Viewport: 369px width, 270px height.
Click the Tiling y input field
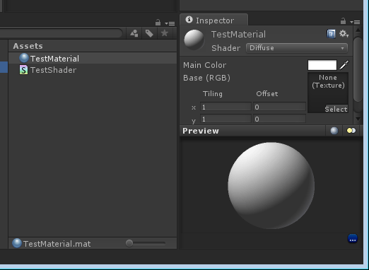pyautogui.click(x=225, y=119)
